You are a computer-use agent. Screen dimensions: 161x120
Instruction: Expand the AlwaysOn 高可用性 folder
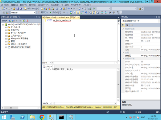click(6, 39)
